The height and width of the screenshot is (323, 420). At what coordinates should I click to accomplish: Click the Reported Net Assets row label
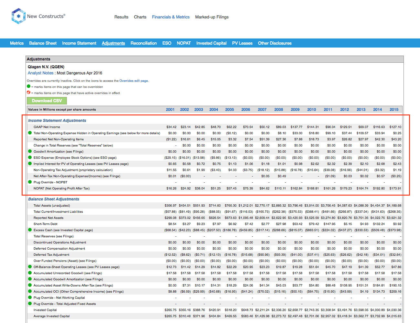(48, 218)
